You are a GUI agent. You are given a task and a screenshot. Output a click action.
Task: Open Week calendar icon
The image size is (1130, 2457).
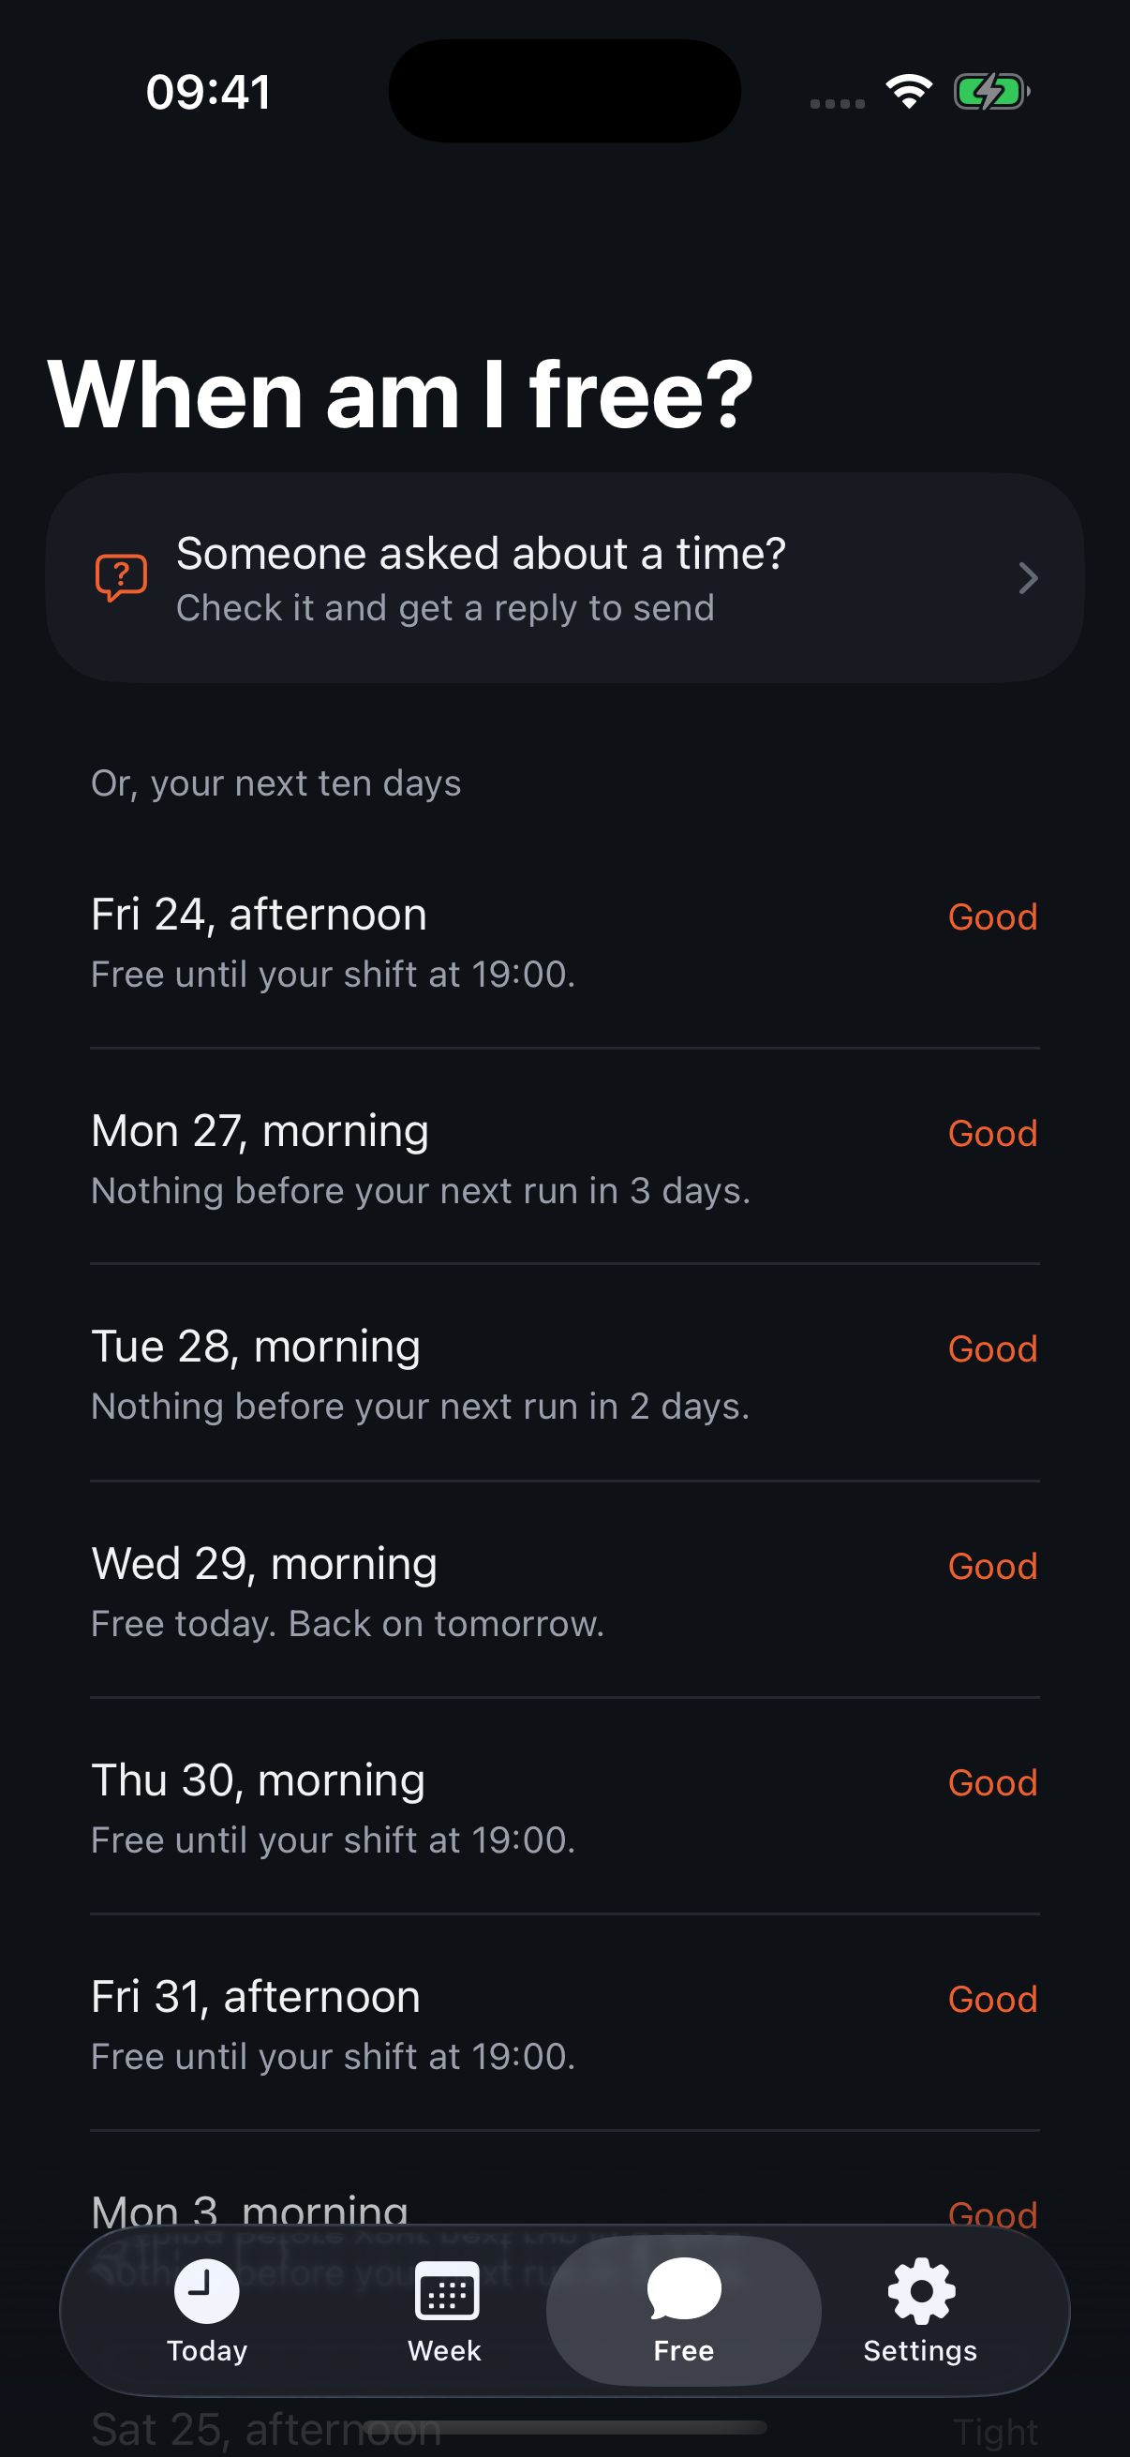[x=446, y=2290]
